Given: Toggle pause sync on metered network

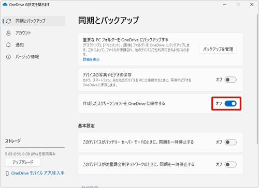Looking at the screenshot, I should (231, 164).
